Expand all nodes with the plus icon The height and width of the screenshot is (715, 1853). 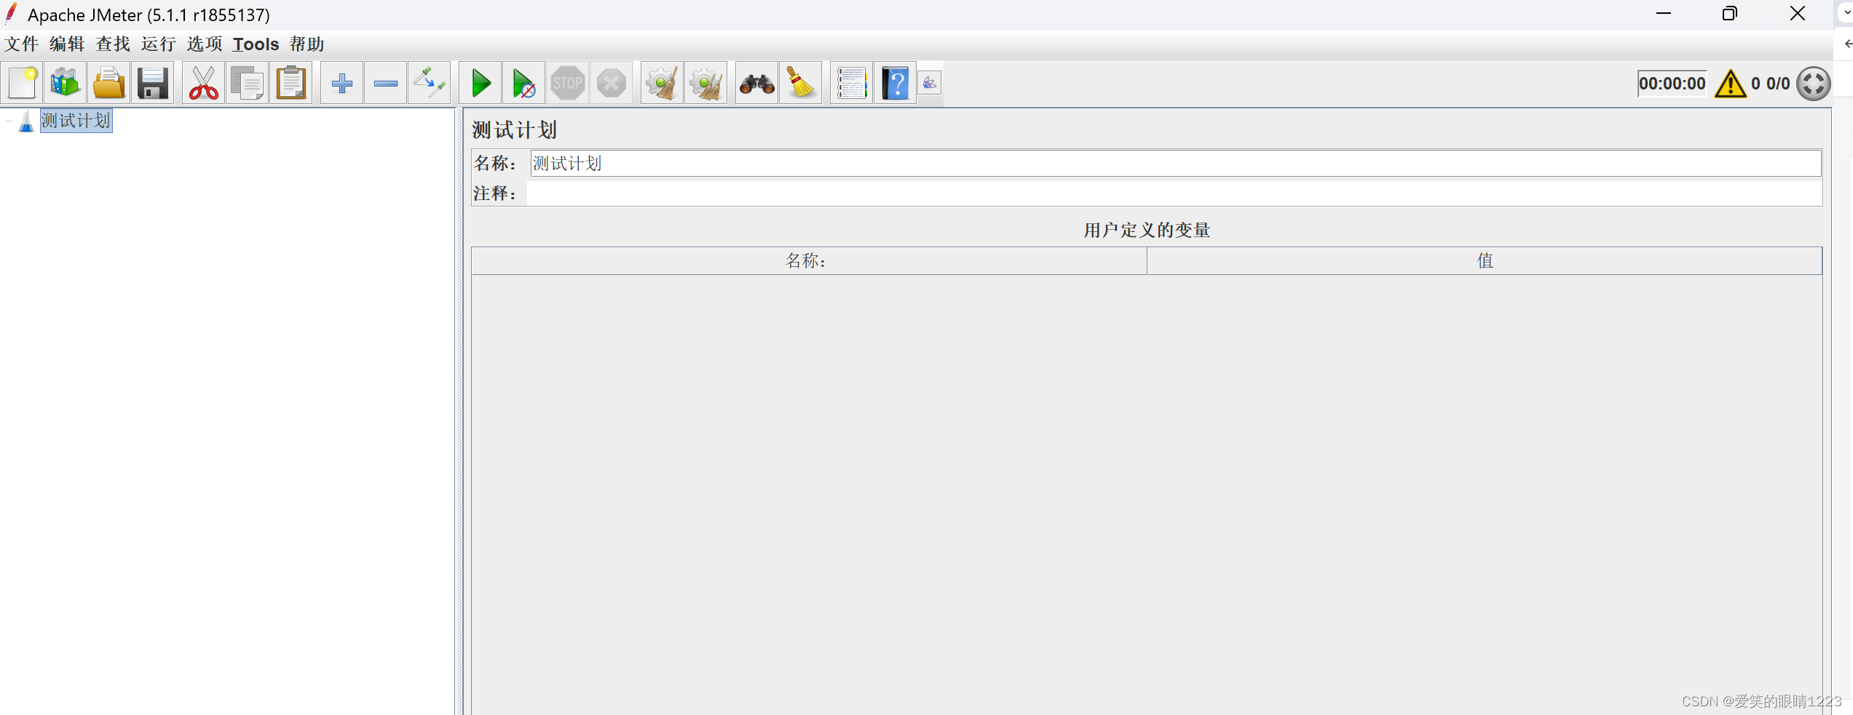[342, 84]
